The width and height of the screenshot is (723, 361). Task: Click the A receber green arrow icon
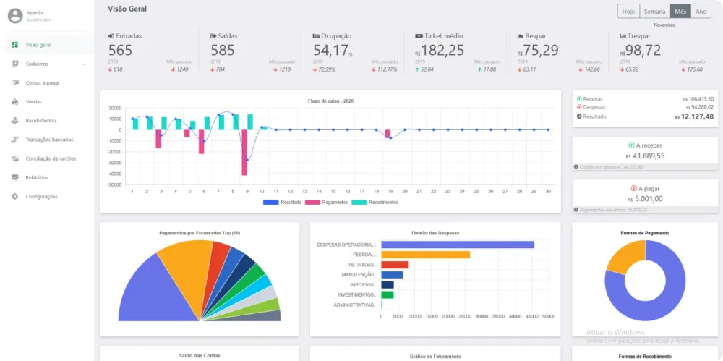(631, 145)
